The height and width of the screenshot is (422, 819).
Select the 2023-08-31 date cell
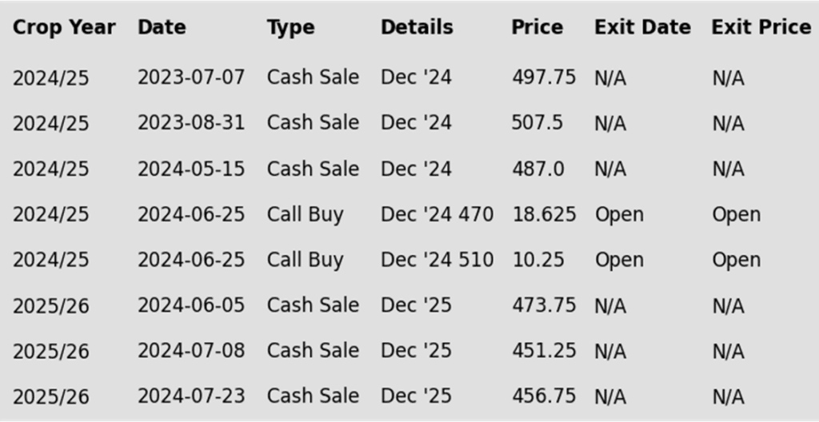pos(191,123)
